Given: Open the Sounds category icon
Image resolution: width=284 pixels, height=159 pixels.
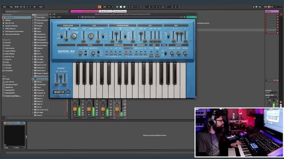Looking at the screenshot, I should (4, 42).
